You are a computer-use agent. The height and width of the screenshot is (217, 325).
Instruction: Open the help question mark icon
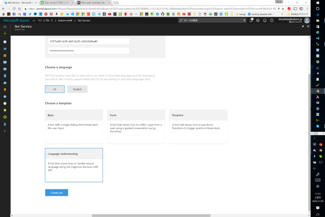[x=272, y=20]
